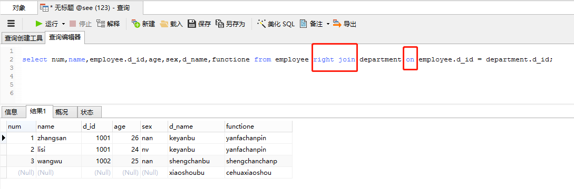Save the query (保存)
Screen dimensions: 574x189
(x=199, y=24)
